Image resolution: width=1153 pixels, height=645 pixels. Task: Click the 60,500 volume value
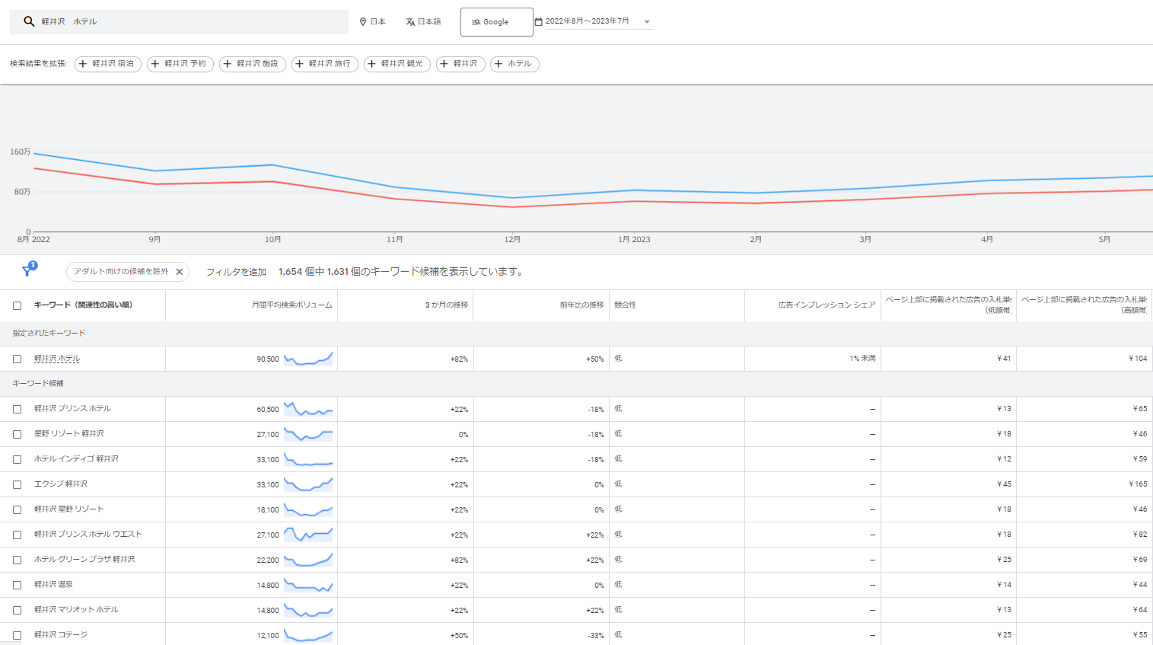[268, 410]
